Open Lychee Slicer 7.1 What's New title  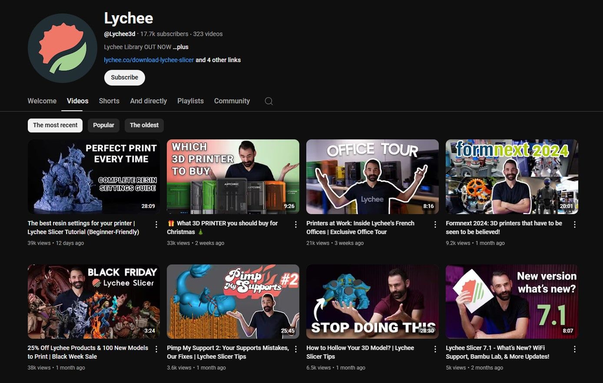click(497, 352)
